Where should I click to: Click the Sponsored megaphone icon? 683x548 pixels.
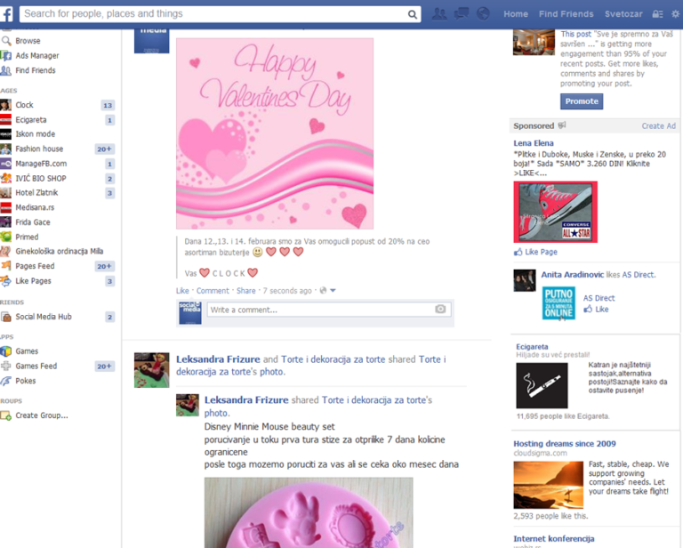(562, 125)
